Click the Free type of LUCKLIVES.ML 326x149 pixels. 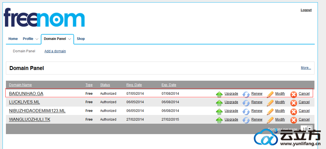coord(89,102)
